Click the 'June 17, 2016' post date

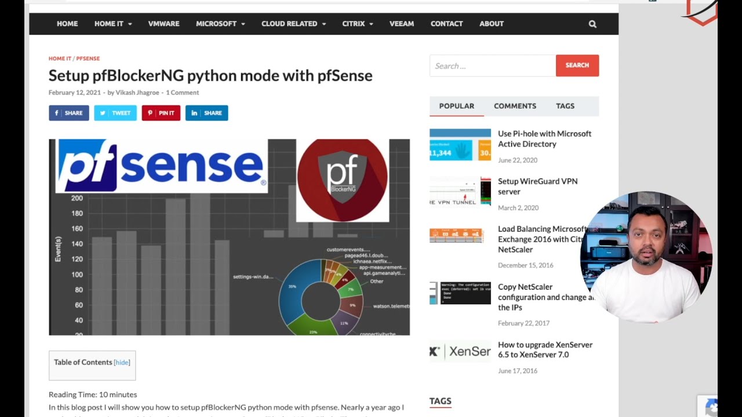(518, 371)
